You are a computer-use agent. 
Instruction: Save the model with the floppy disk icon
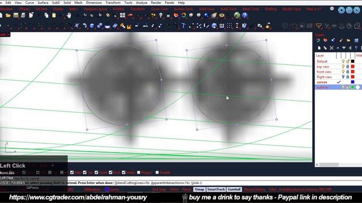click(16, 15)
